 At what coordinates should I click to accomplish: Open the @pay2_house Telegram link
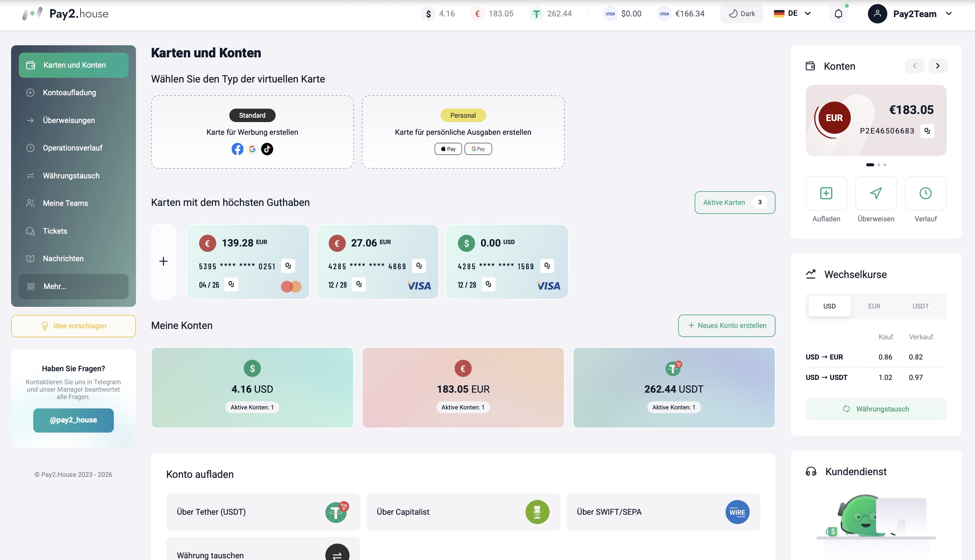coord(73,420)
